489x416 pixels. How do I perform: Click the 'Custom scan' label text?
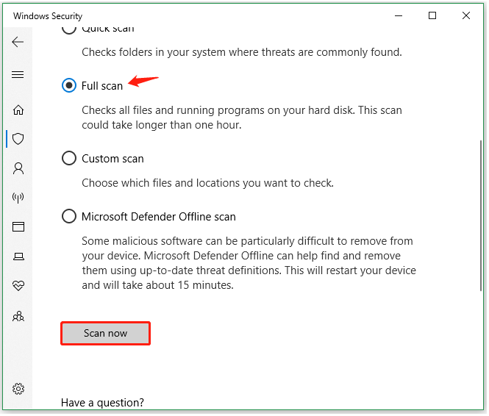click(x=113, y=159)
